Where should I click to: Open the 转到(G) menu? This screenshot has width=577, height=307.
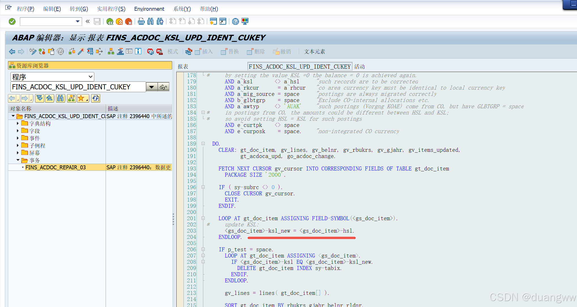79,9
